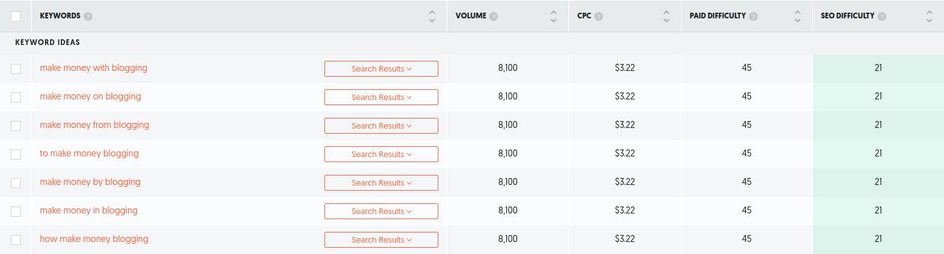This screenshot has width=944, height=254.
Task: Open Search Results dropdown for make money from blogging
Action: [x=381, y=126]
